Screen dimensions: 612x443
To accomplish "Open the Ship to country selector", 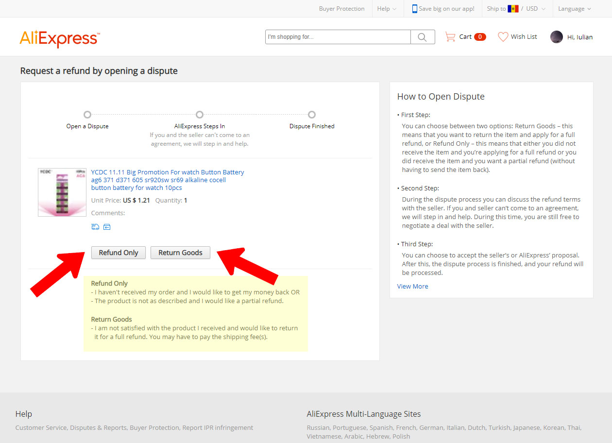I will (503, 9).
